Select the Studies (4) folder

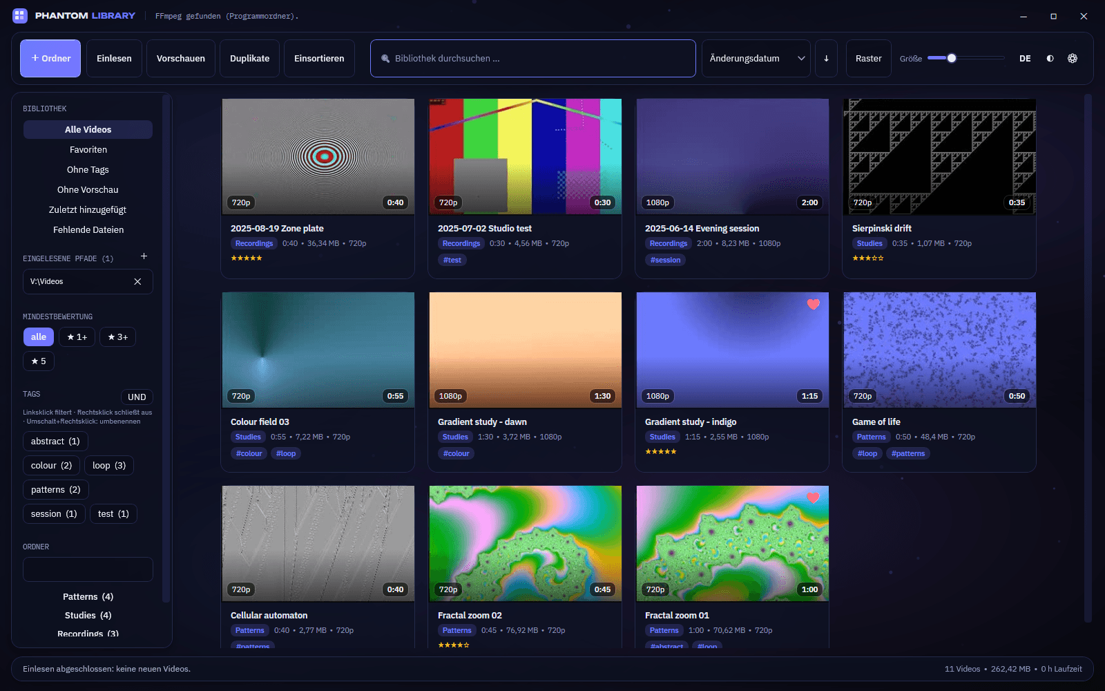pos(88,615)
